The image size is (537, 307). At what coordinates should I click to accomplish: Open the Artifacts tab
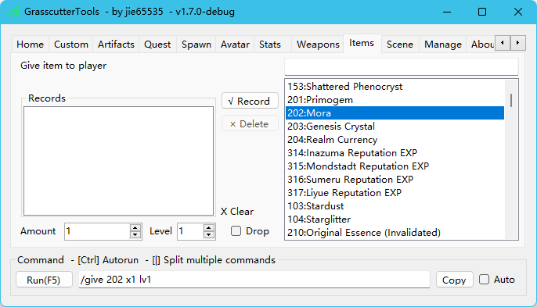coord(116,45)
